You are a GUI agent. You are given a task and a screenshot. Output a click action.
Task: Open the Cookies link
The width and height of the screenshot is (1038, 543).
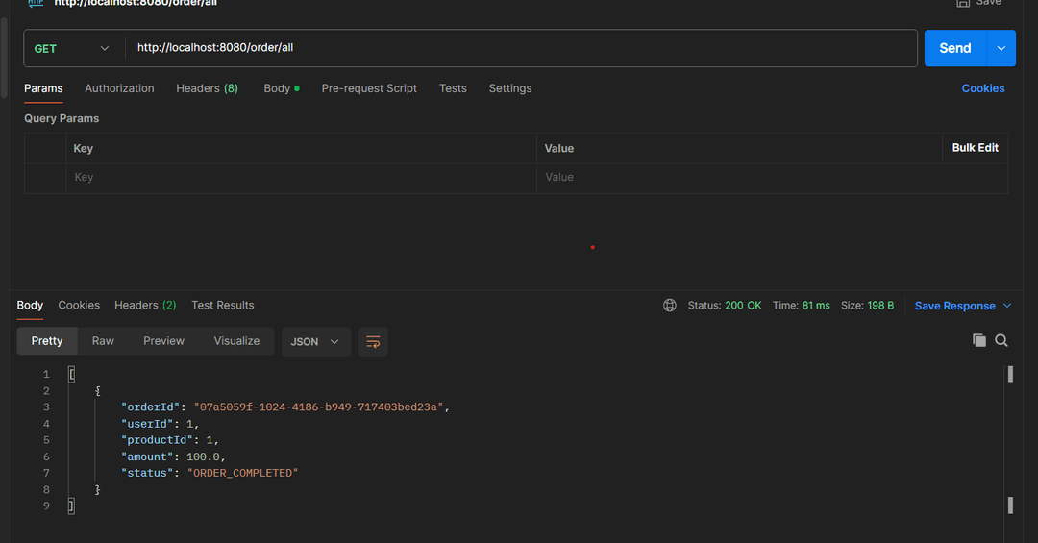pyautogui.click(x=982, y=88)
